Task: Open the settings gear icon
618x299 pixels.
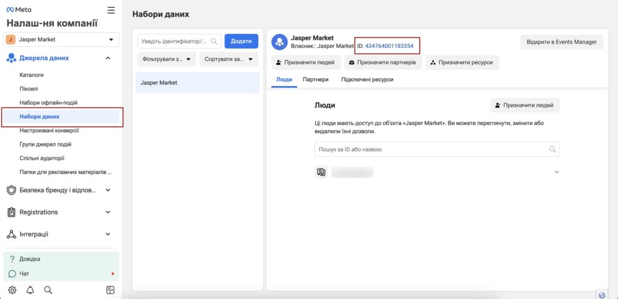Action: tap(12, 291)
